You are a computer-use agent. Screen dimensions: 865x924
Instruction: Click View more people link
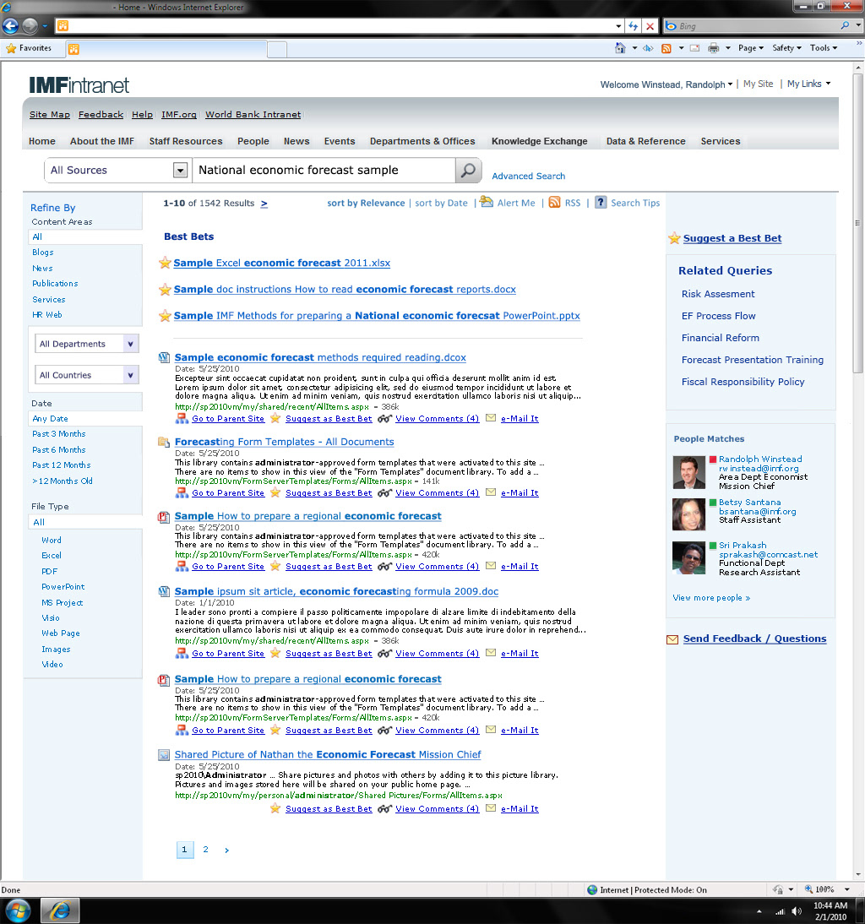click(711, 597)
